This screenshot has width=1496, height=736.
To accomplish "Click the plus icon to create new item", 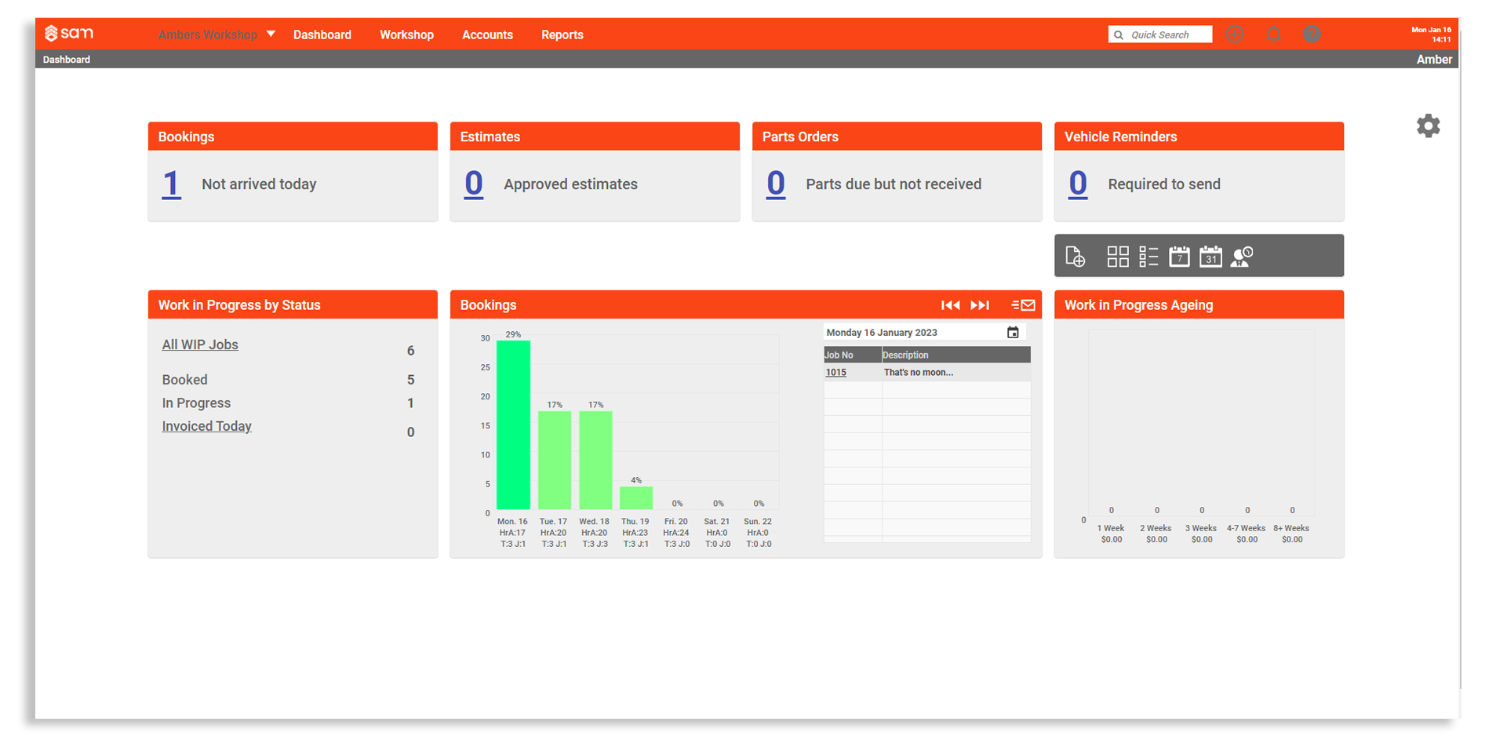I will [x=1235, y=34].
